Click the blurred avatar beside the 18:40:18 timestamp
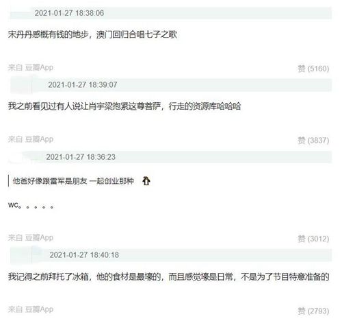Viewport: 342px width, 321px height. (x=21, y=255)
